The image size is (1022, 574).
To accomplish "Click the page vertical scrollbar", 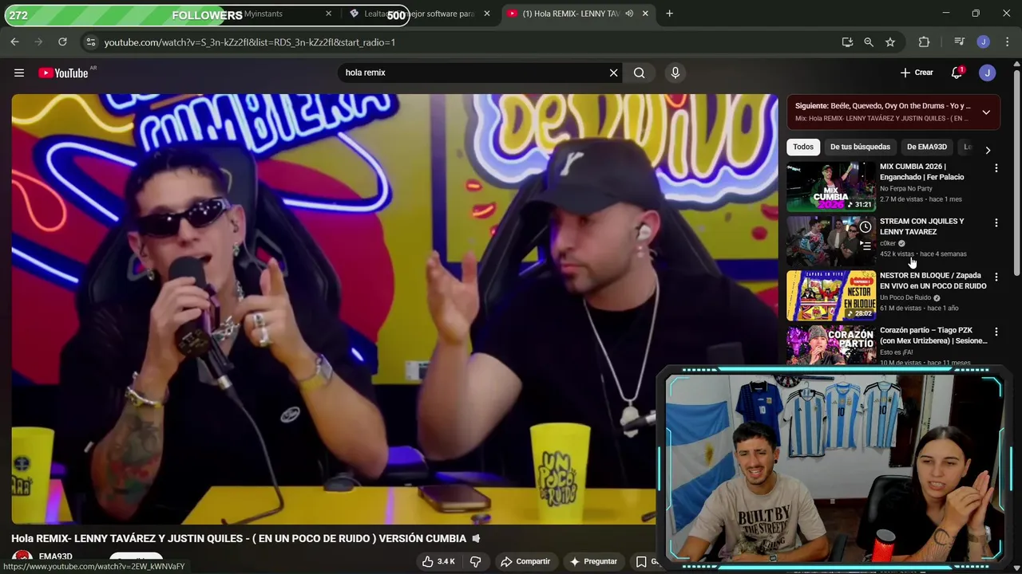I will click(x=1017, y=171).
